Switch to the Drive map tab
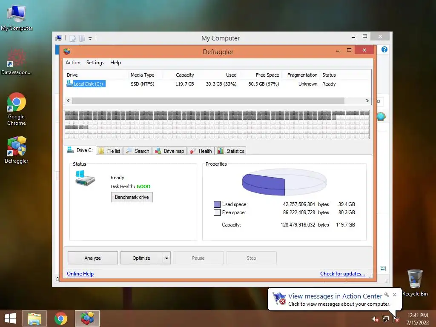The width and height of the screenshot is (436, 327). tap(169, 151)
